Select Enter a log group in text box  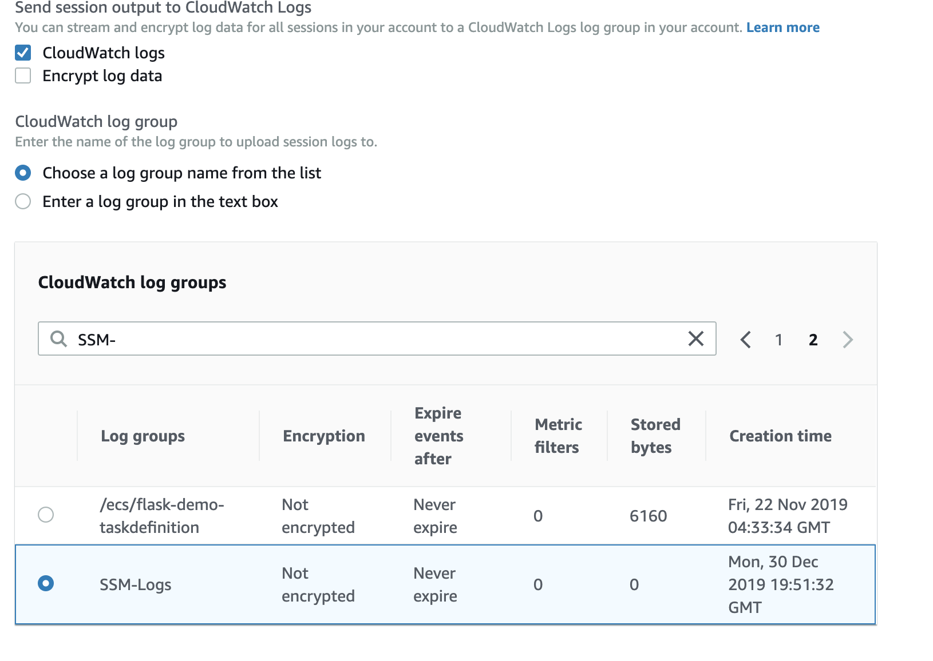23,201
